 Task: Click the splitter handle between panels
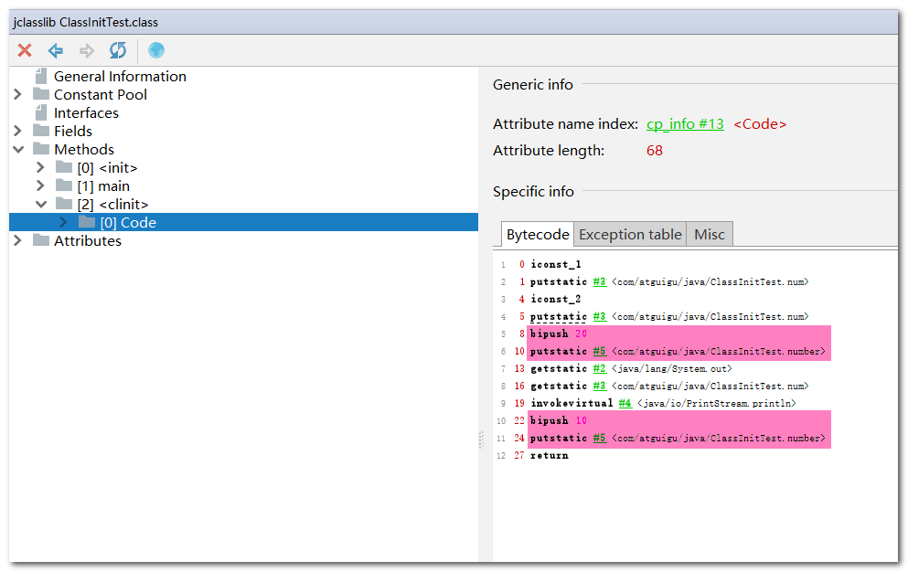click(x=482, y=440)
